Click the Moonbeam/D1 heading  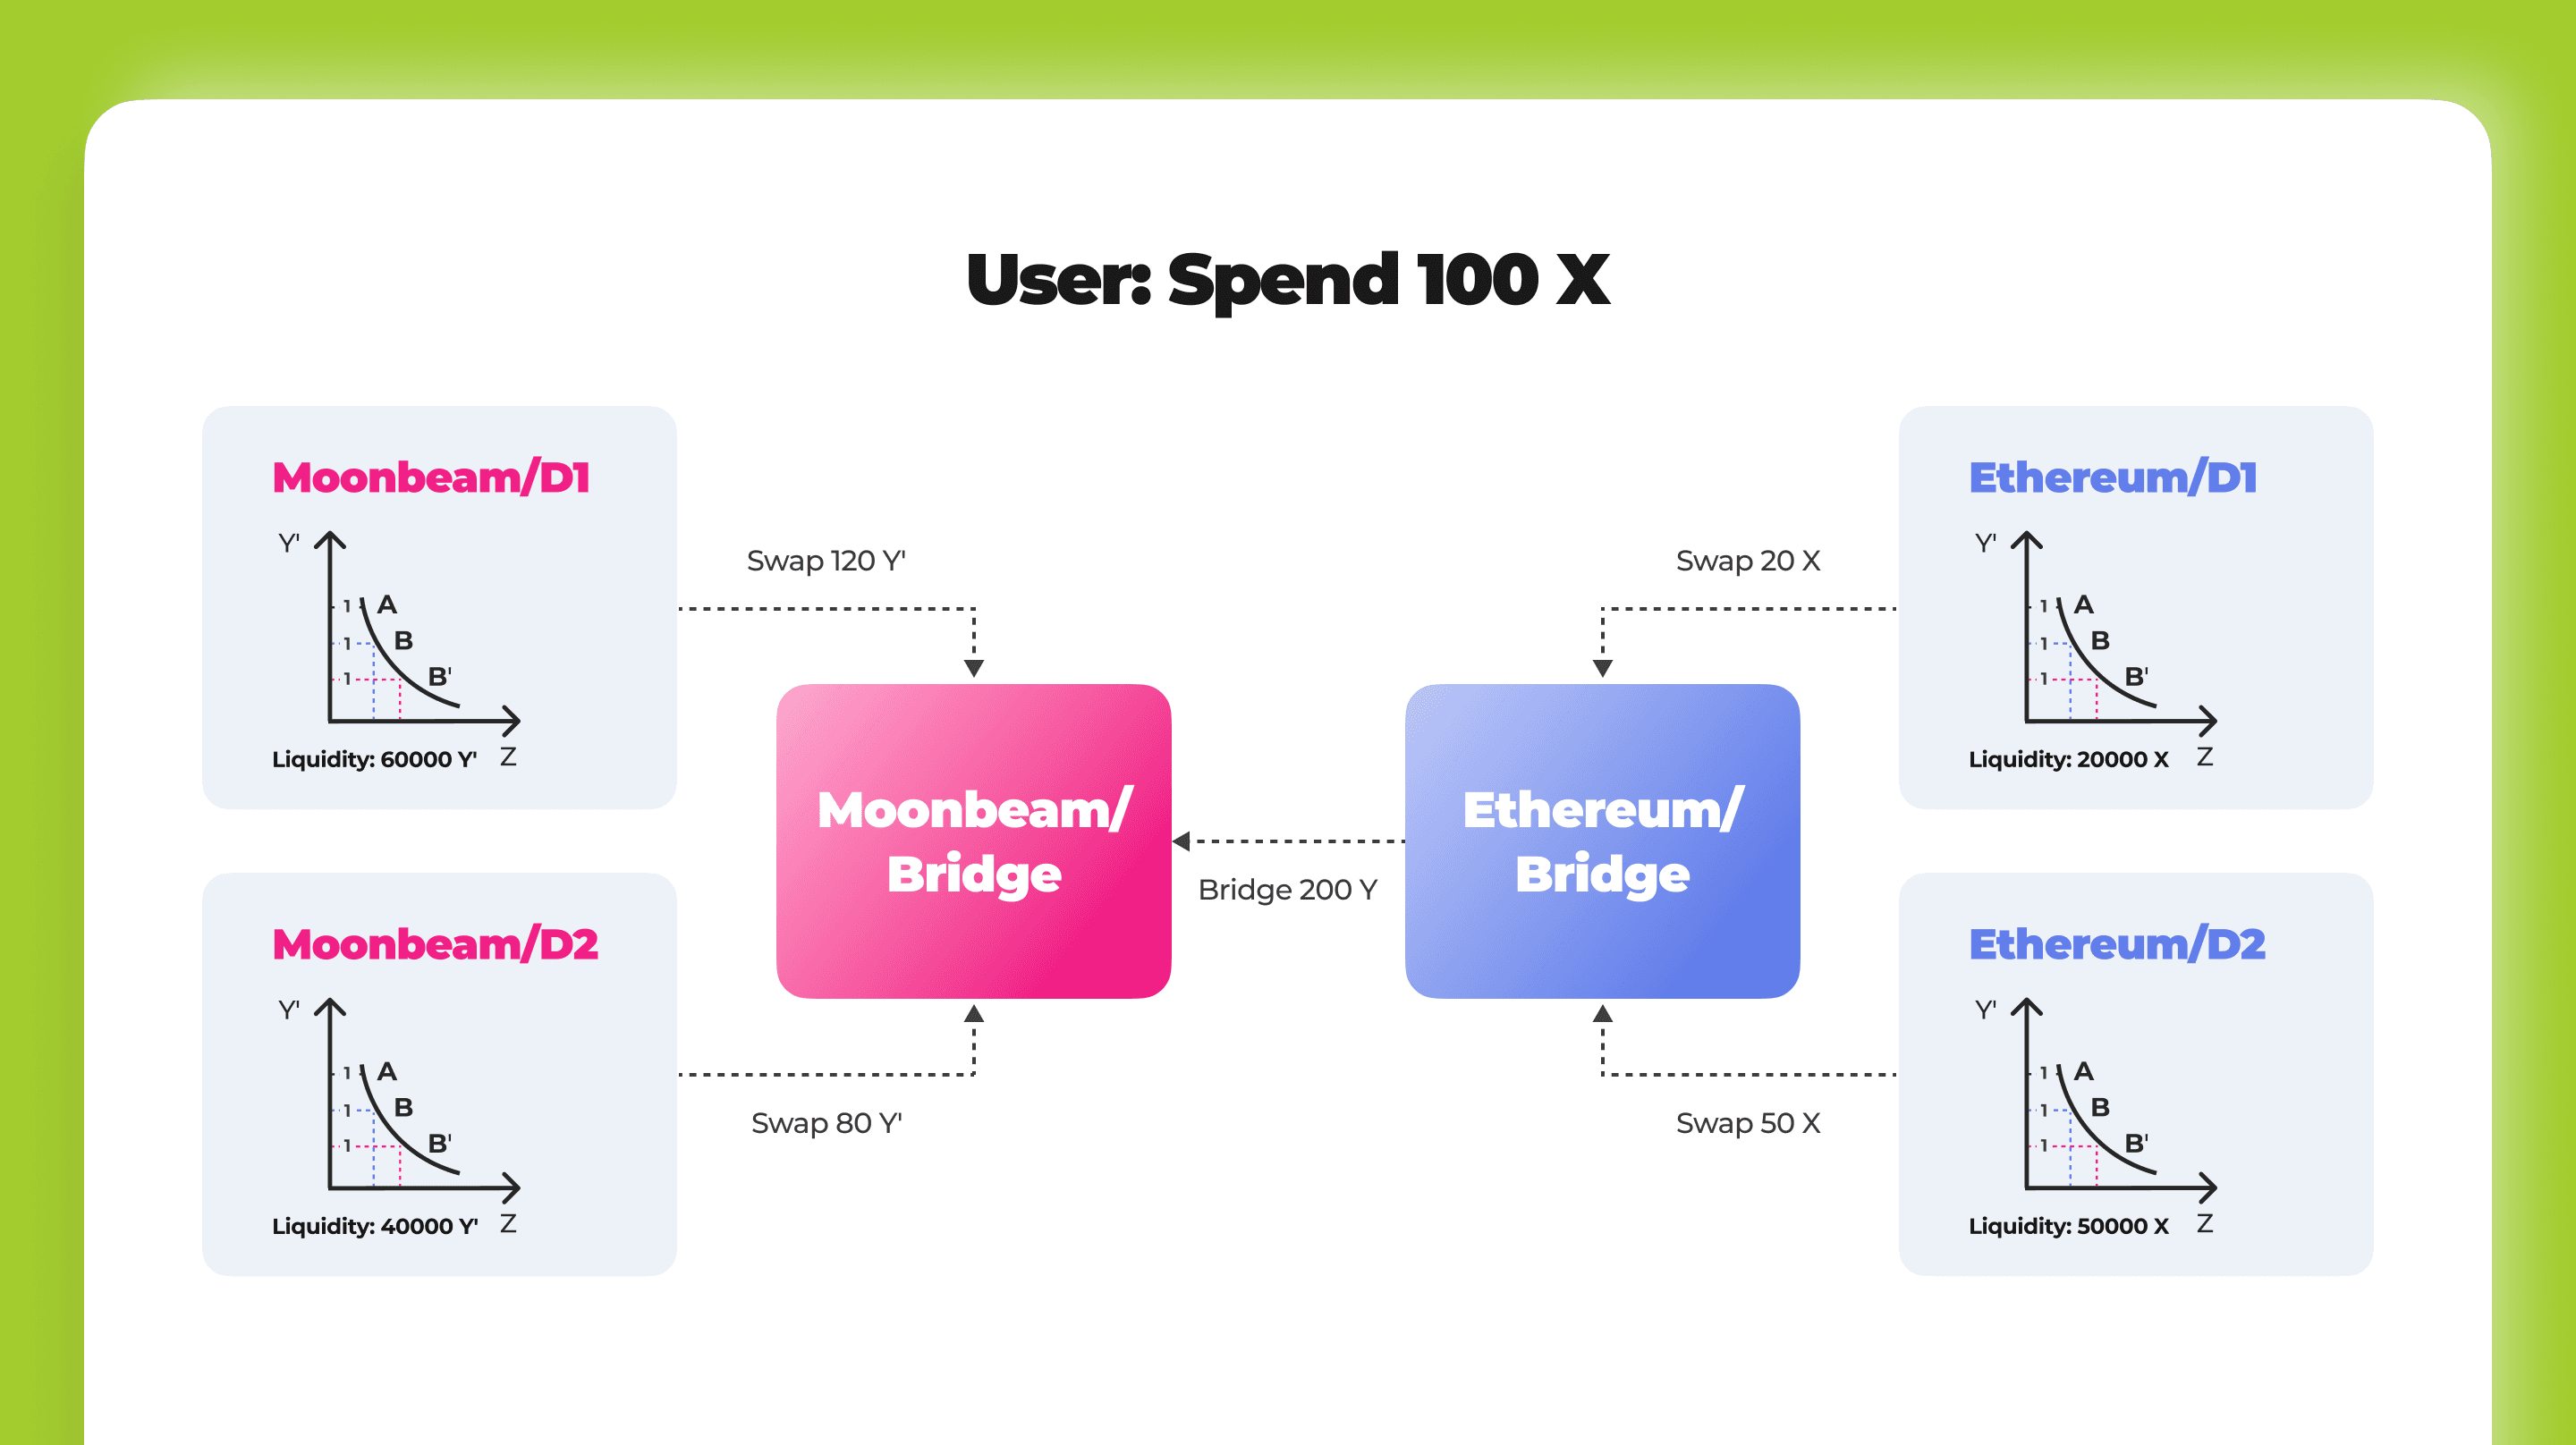pyautogui.click(x=431, y=478)
